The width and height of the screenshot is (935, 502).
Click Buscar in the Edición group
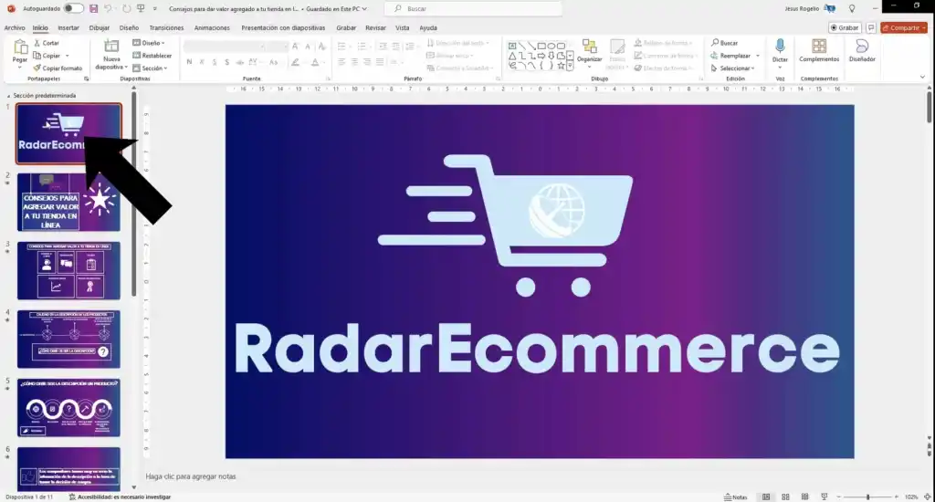coord(724,43)
